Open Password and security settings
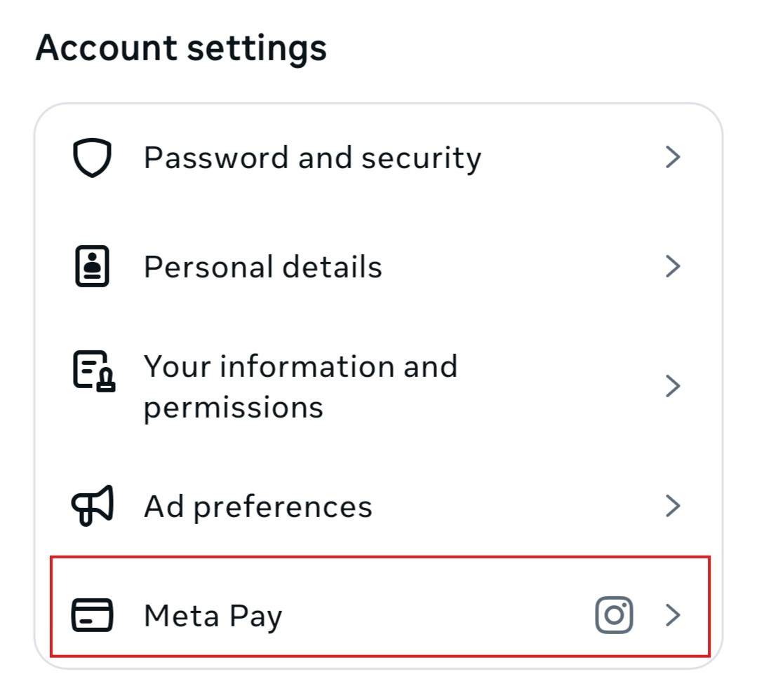 pos(312,157)
